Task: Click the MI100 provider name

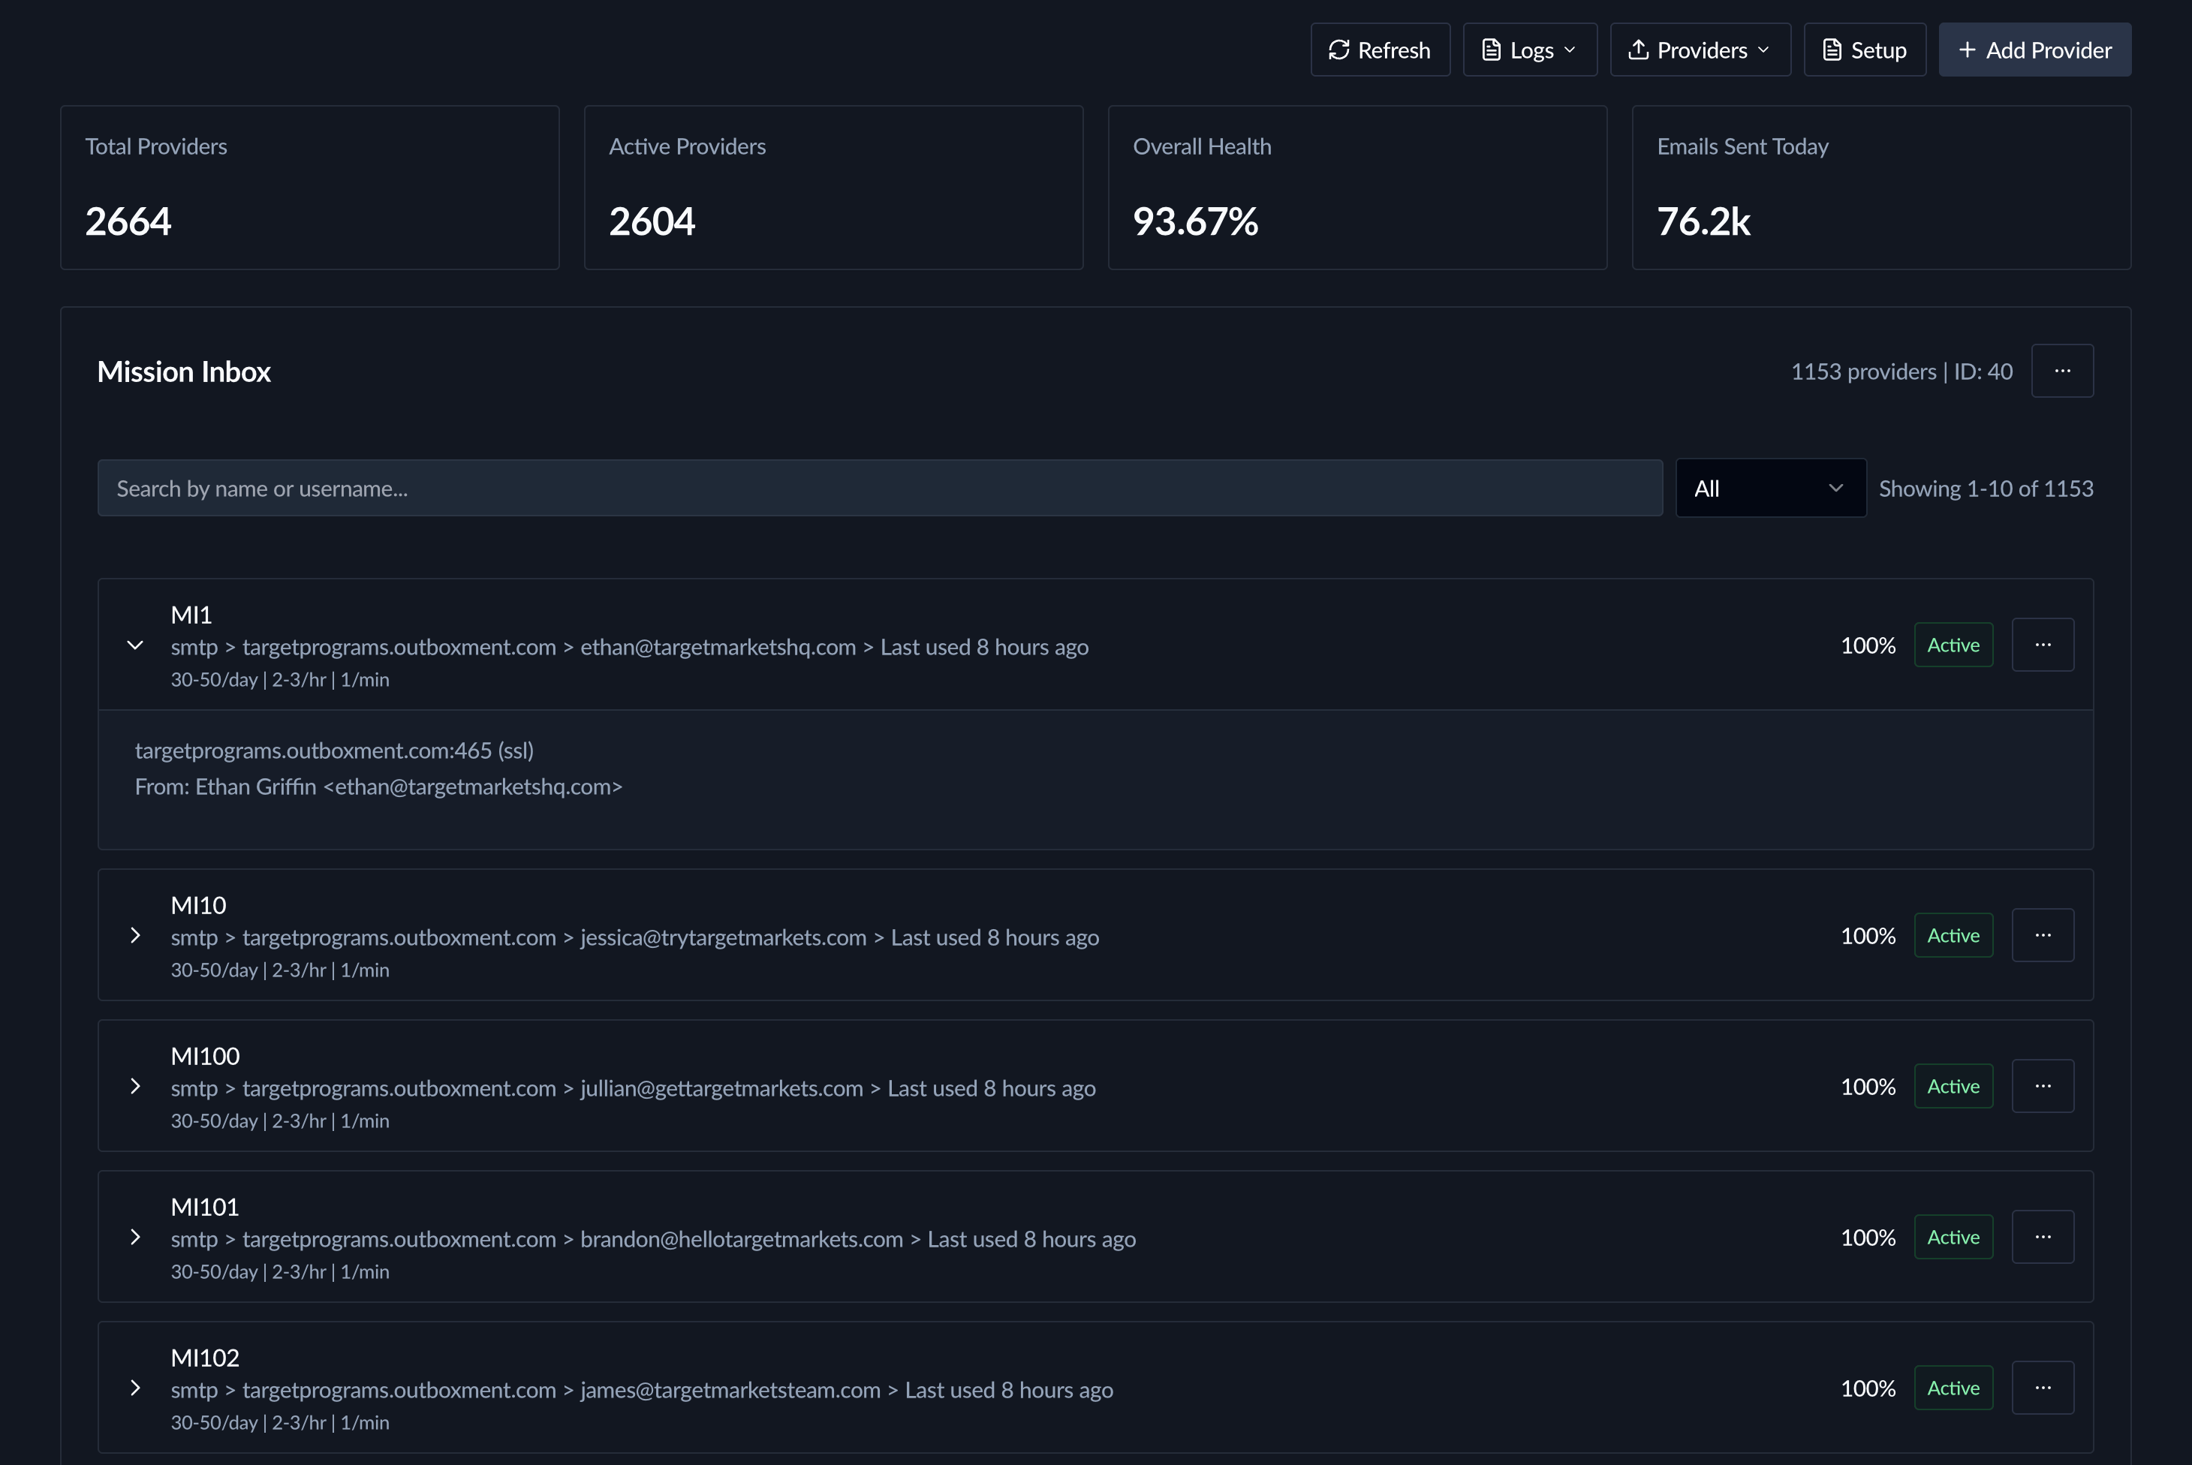Action: (x=206, y=1056)
